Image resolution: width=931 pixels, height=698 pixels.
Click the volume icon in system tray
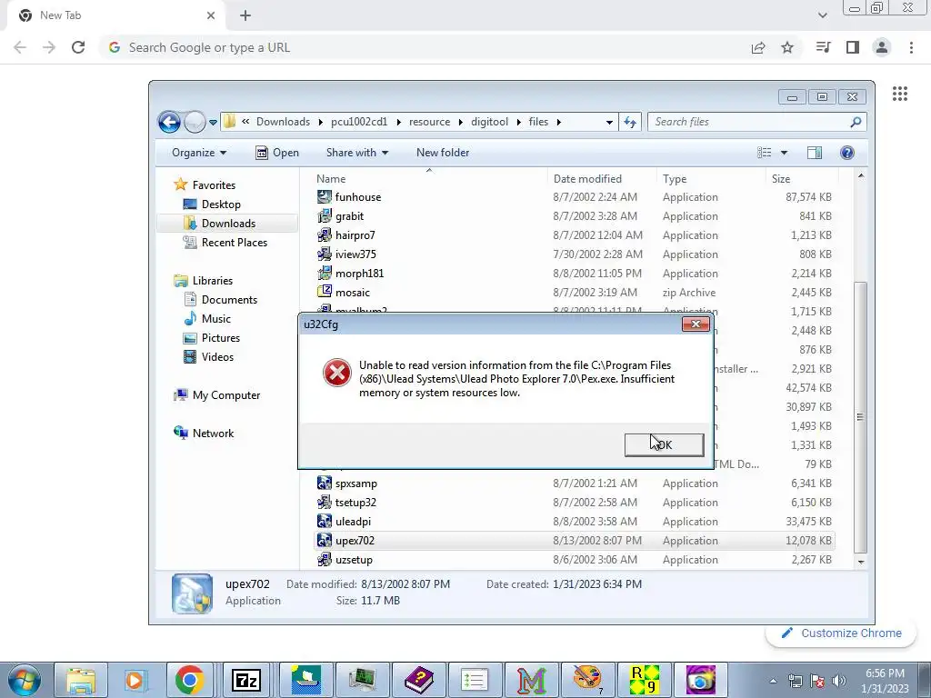pyautogui.click(x=839, y=681)
